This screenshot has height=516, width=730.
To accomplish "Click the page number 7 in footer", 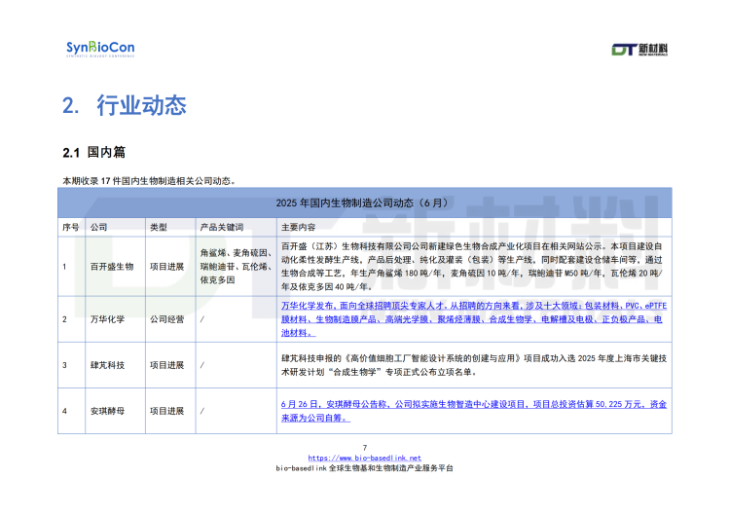I will coord(364,448).
